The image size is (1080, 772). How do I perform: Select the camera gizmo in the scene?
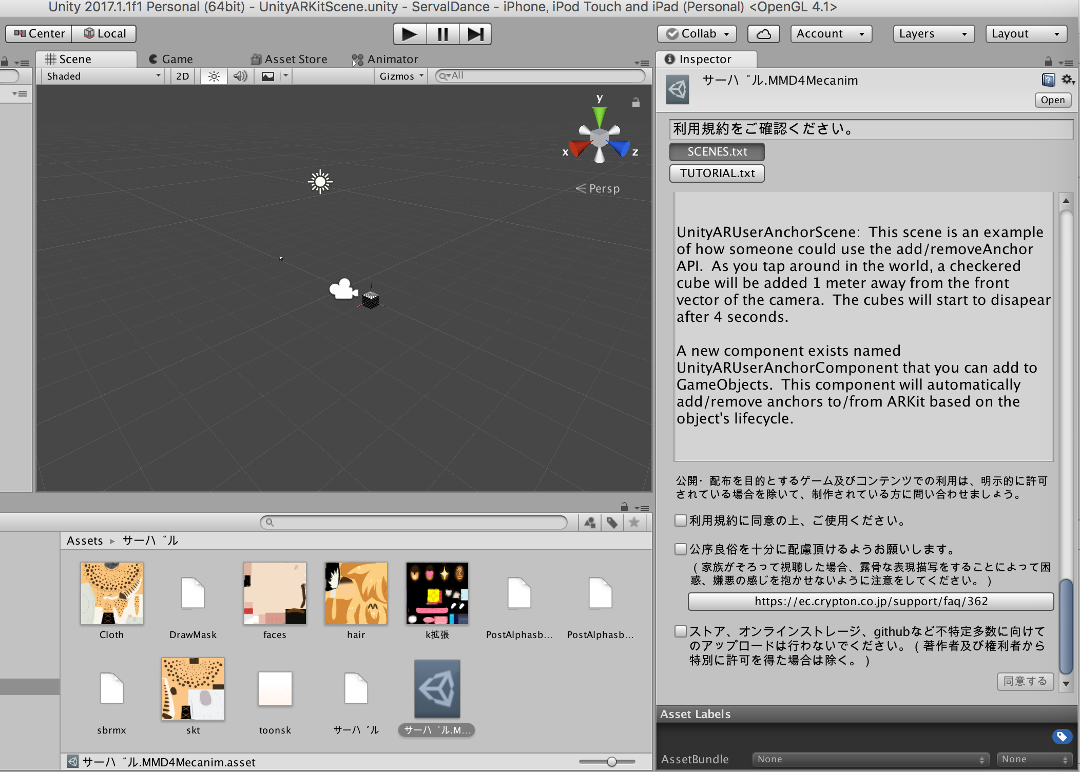(x=343, y=289)
